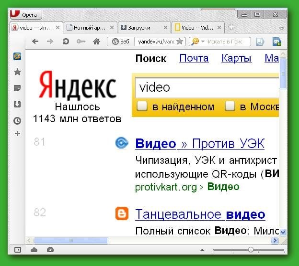Open zoom options arrow in status bar
Image resolution: width=299 pixels, height=266 pixels.
[x=202, y=250]
